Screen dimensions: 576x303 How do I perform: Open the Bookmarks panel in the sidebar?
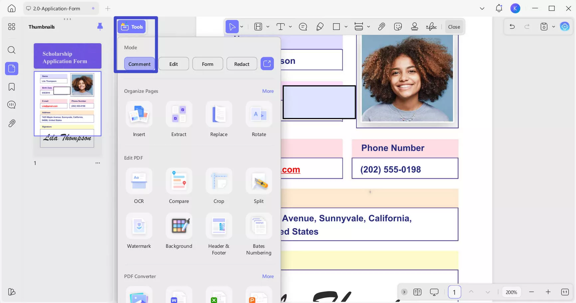pos(11,86)
